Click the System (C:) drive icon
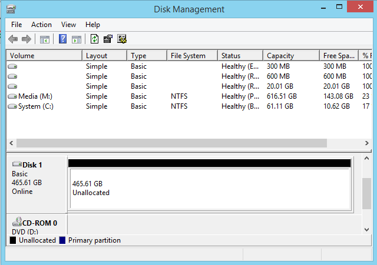Image resolution: width=377 pixels, height=265 pixels. tap(12, 106)
